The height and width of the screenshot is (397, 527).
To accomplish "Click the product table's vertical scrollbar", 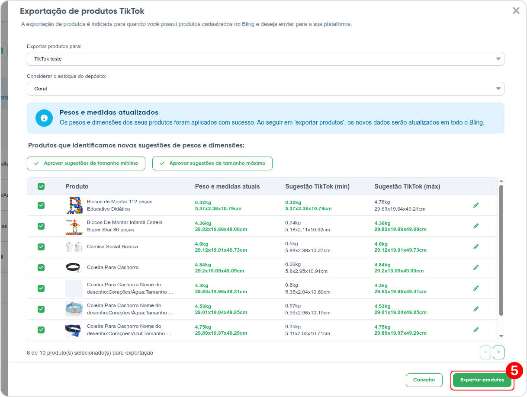I will [501, 251].
